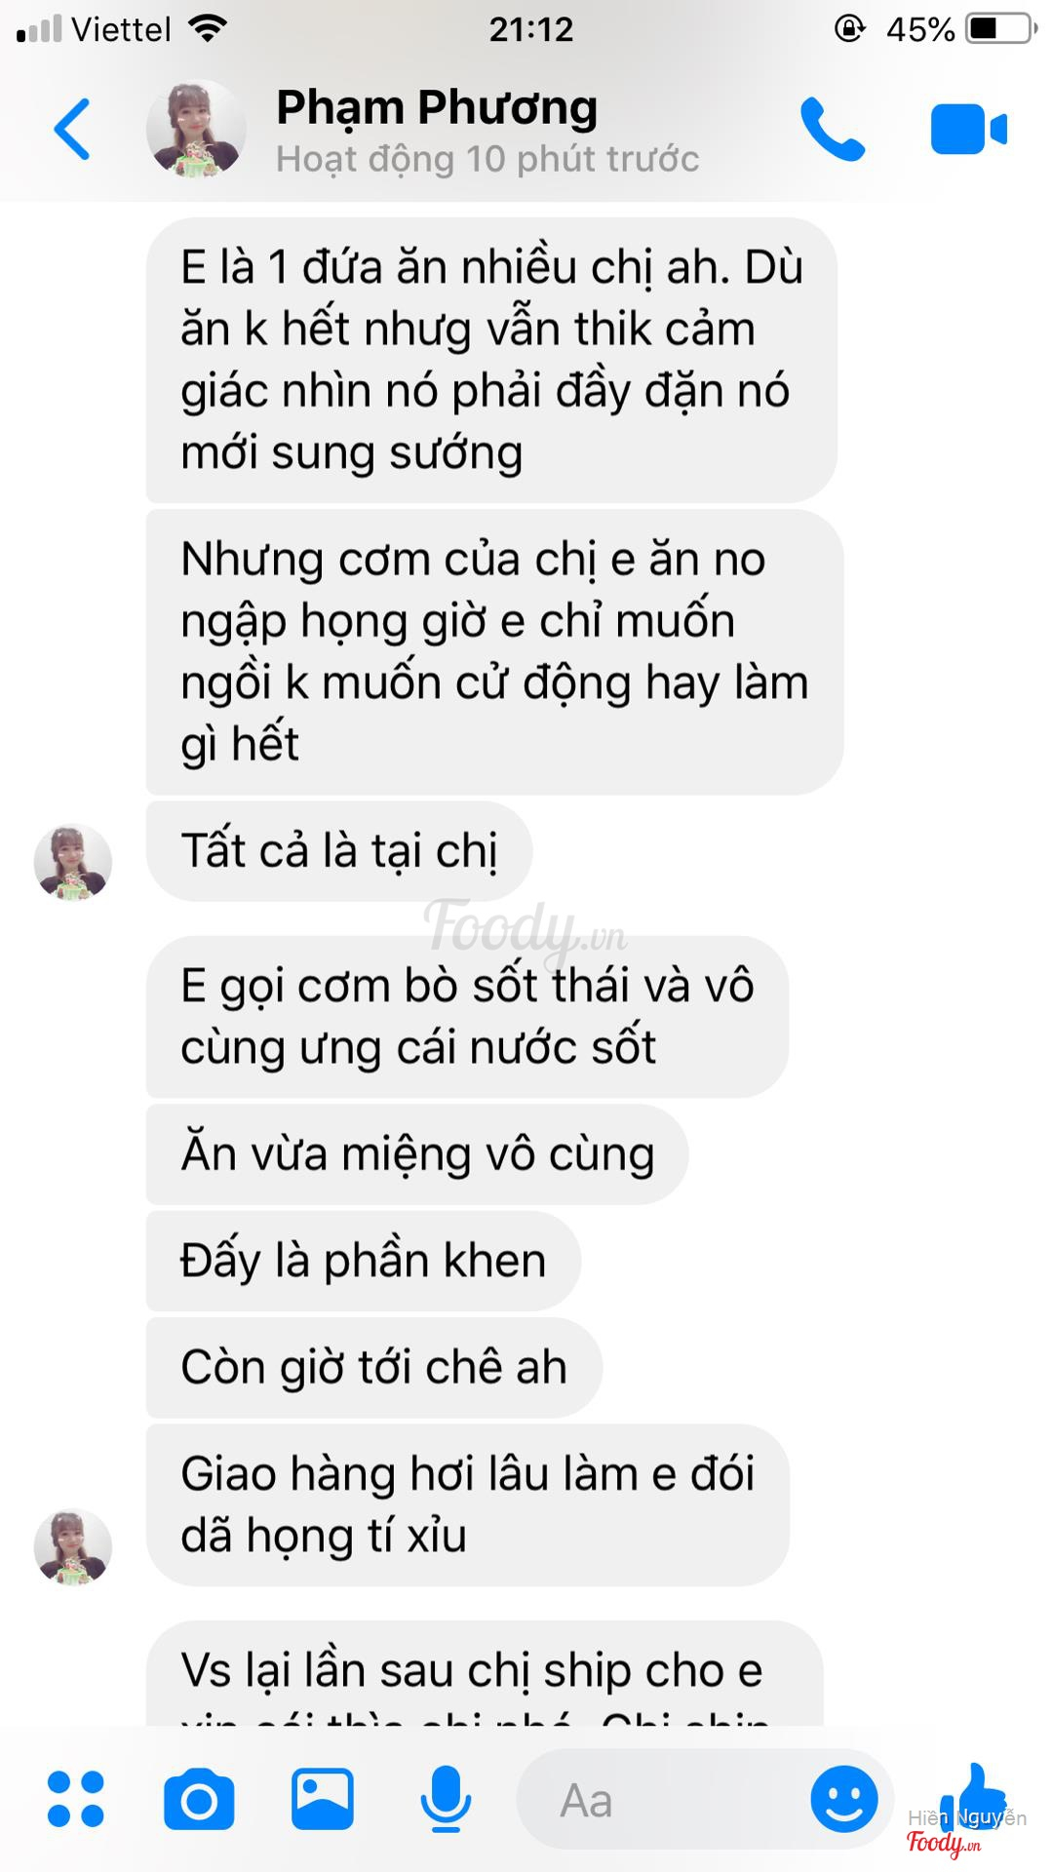Open Phạm Phương's profile from header name
The width and height of the screenshot is (1052, 1872).
[x=437, y=107]
